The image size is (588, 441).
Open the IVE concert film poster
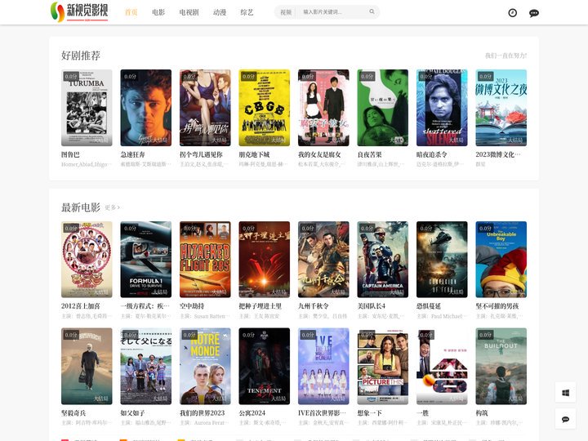(x=323, y=367)
